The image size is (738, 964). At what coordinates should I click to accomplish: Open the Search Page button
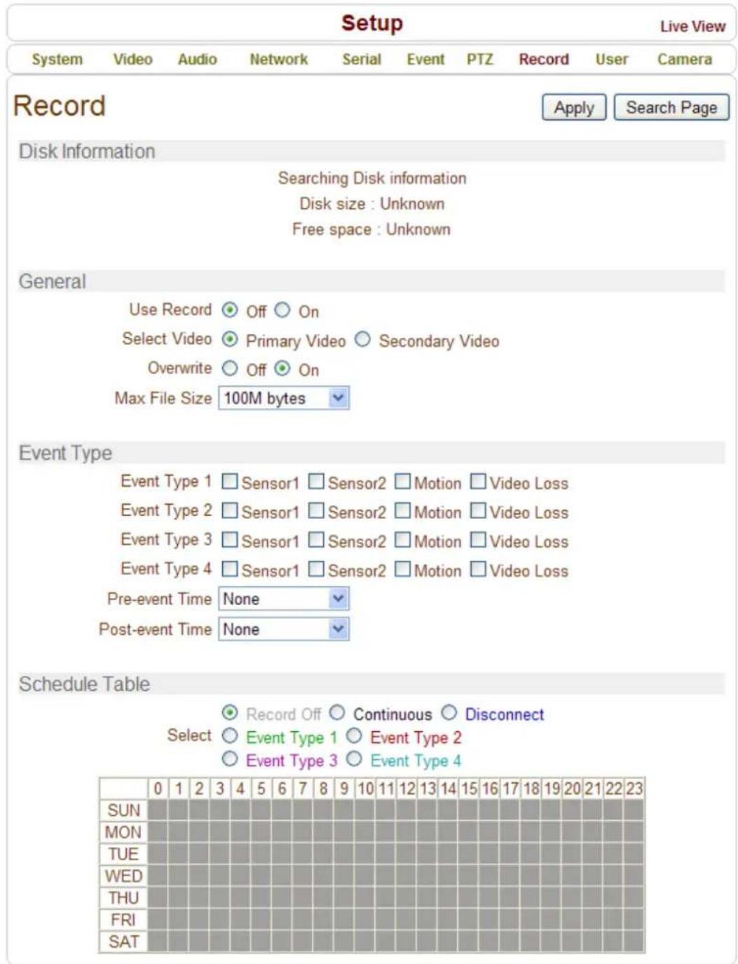(671, 107)
